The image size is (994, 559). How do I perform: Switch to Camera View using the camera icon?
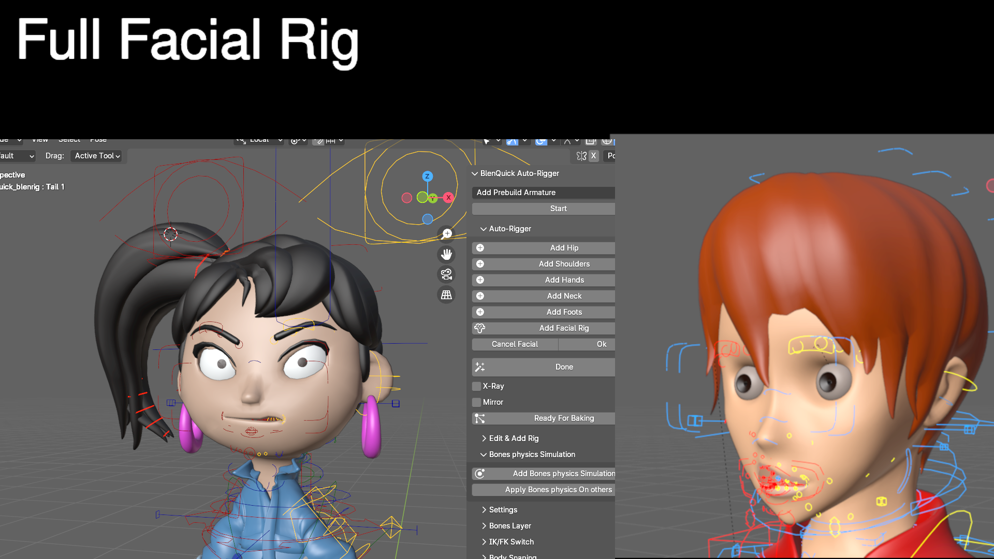(x=446, y=274)
